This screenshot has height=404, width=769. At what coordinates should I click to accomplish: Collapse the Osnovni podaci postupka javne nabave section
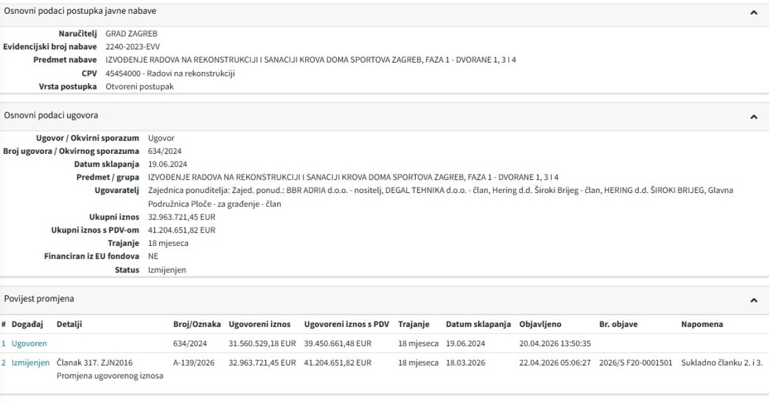point(753,12)
